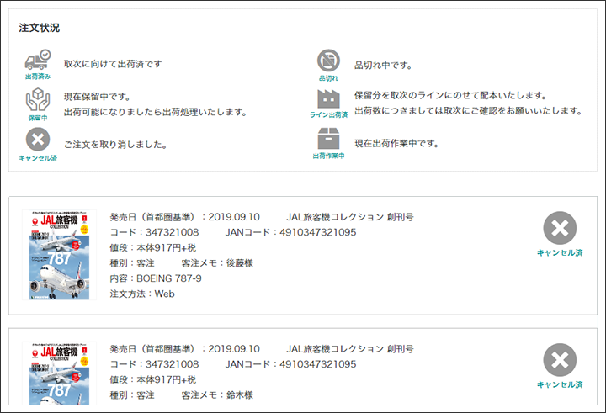Click 注文方法：Web text

click(142, 294)
